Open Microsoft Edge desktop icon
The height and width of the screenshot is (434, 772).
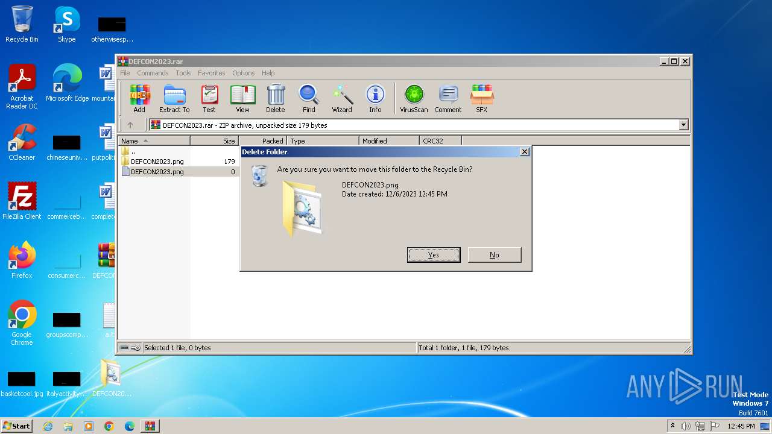pos(67,83)
